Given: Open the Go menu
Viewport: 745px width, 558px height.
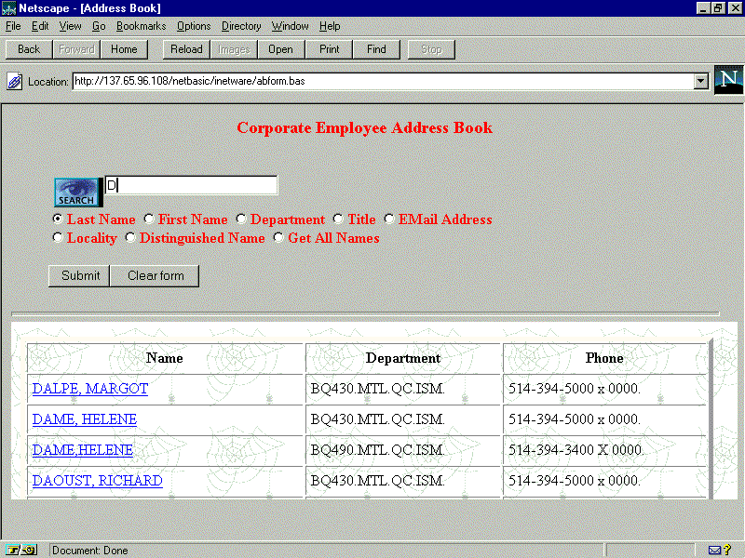Looking at the screenshot, I should pyautogui.click(x=99, y=26).
